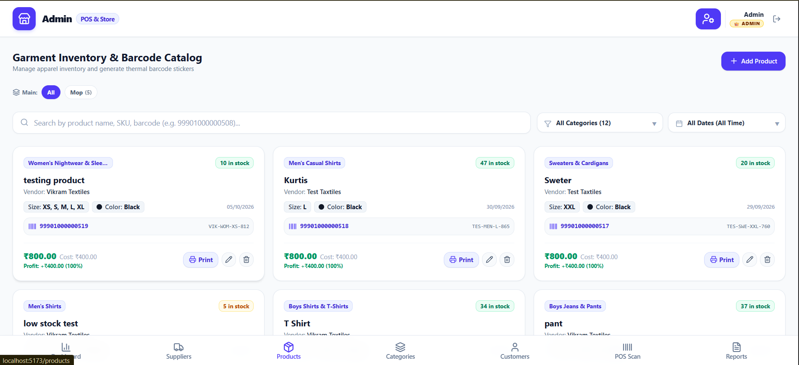Go to Suppliers in bottom navigation
This screenshot has height=365, width=799.
click(x=178, y=351)
